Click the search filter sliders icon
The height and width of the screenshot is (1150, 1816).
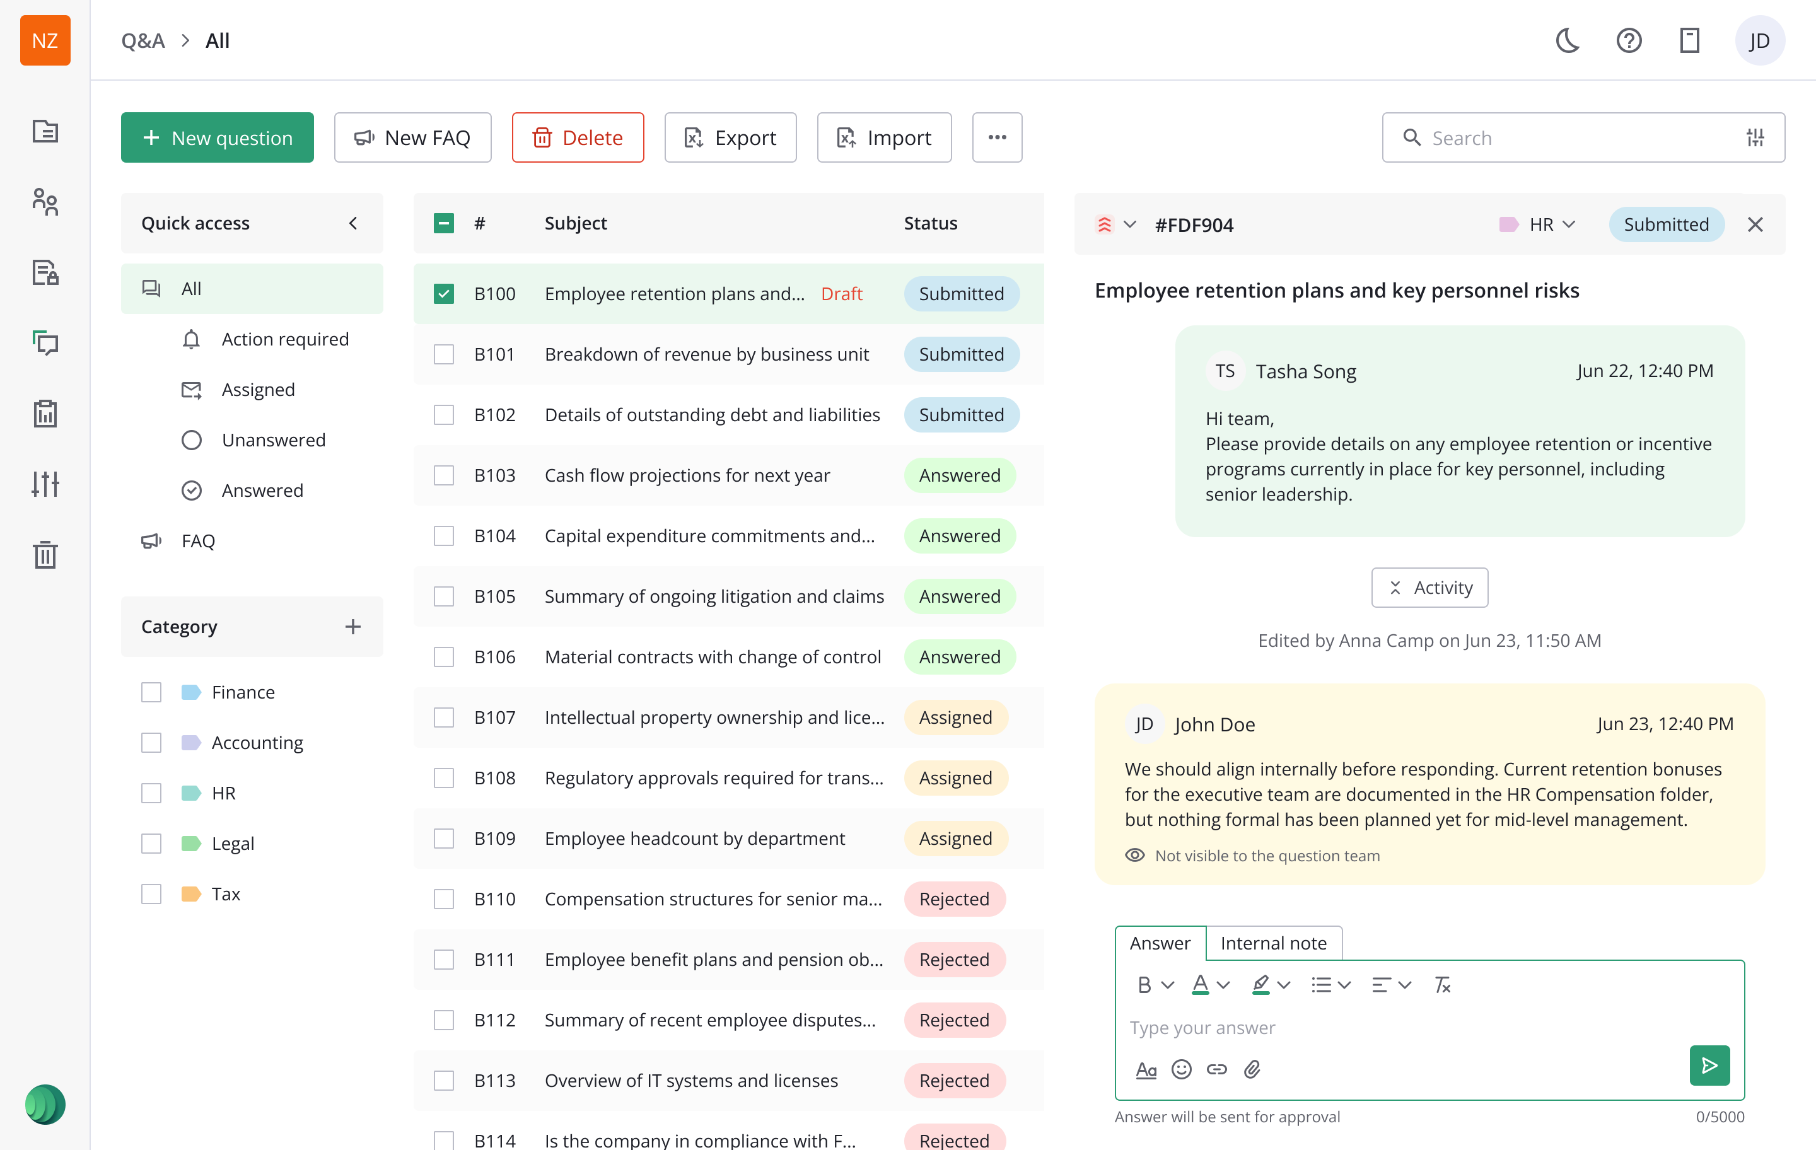coord(1755,137)
